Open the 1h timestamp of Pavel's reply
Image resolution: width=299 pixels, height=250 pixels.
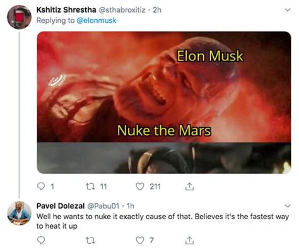[x=130, y=206]
